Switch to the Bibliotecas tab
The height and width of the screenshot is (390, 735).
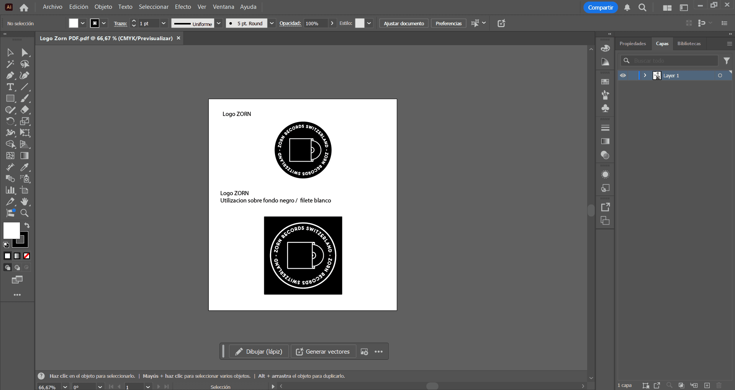coord(689,44)
